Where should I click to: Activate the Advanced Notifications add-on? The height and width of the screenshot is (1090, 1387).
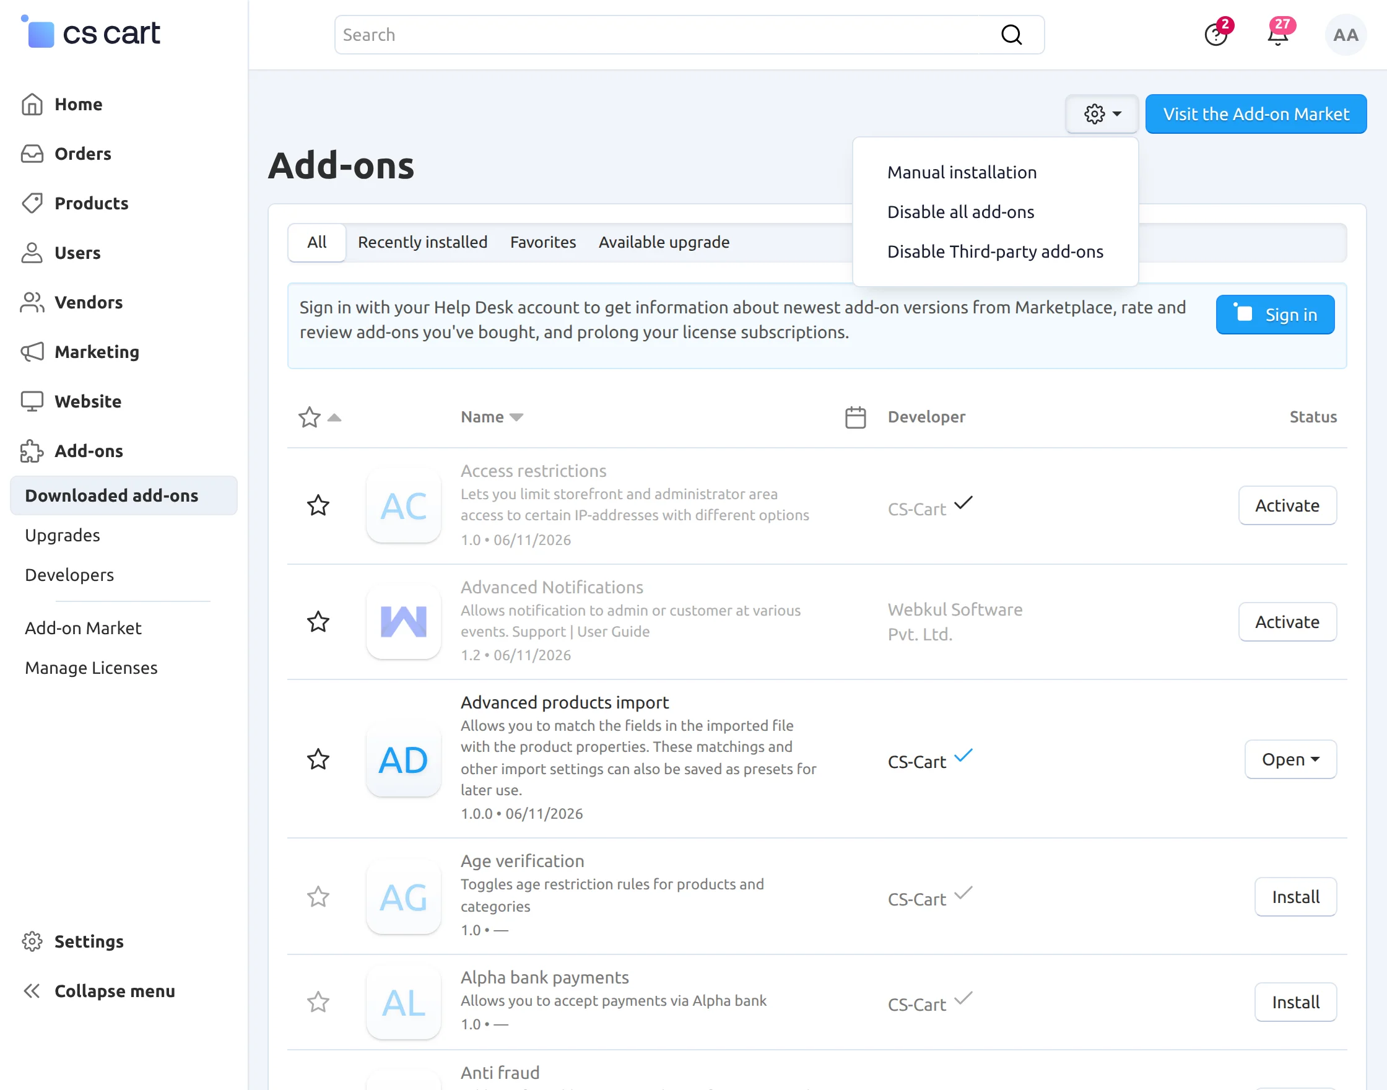[x=1287, y=622]
